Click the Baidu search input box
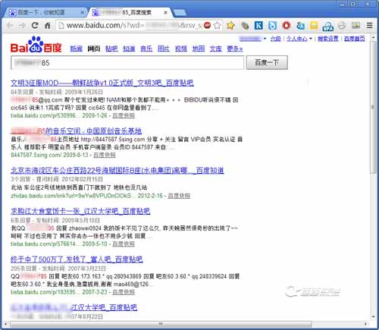This screenshot has width=379, height=330. 127,63
